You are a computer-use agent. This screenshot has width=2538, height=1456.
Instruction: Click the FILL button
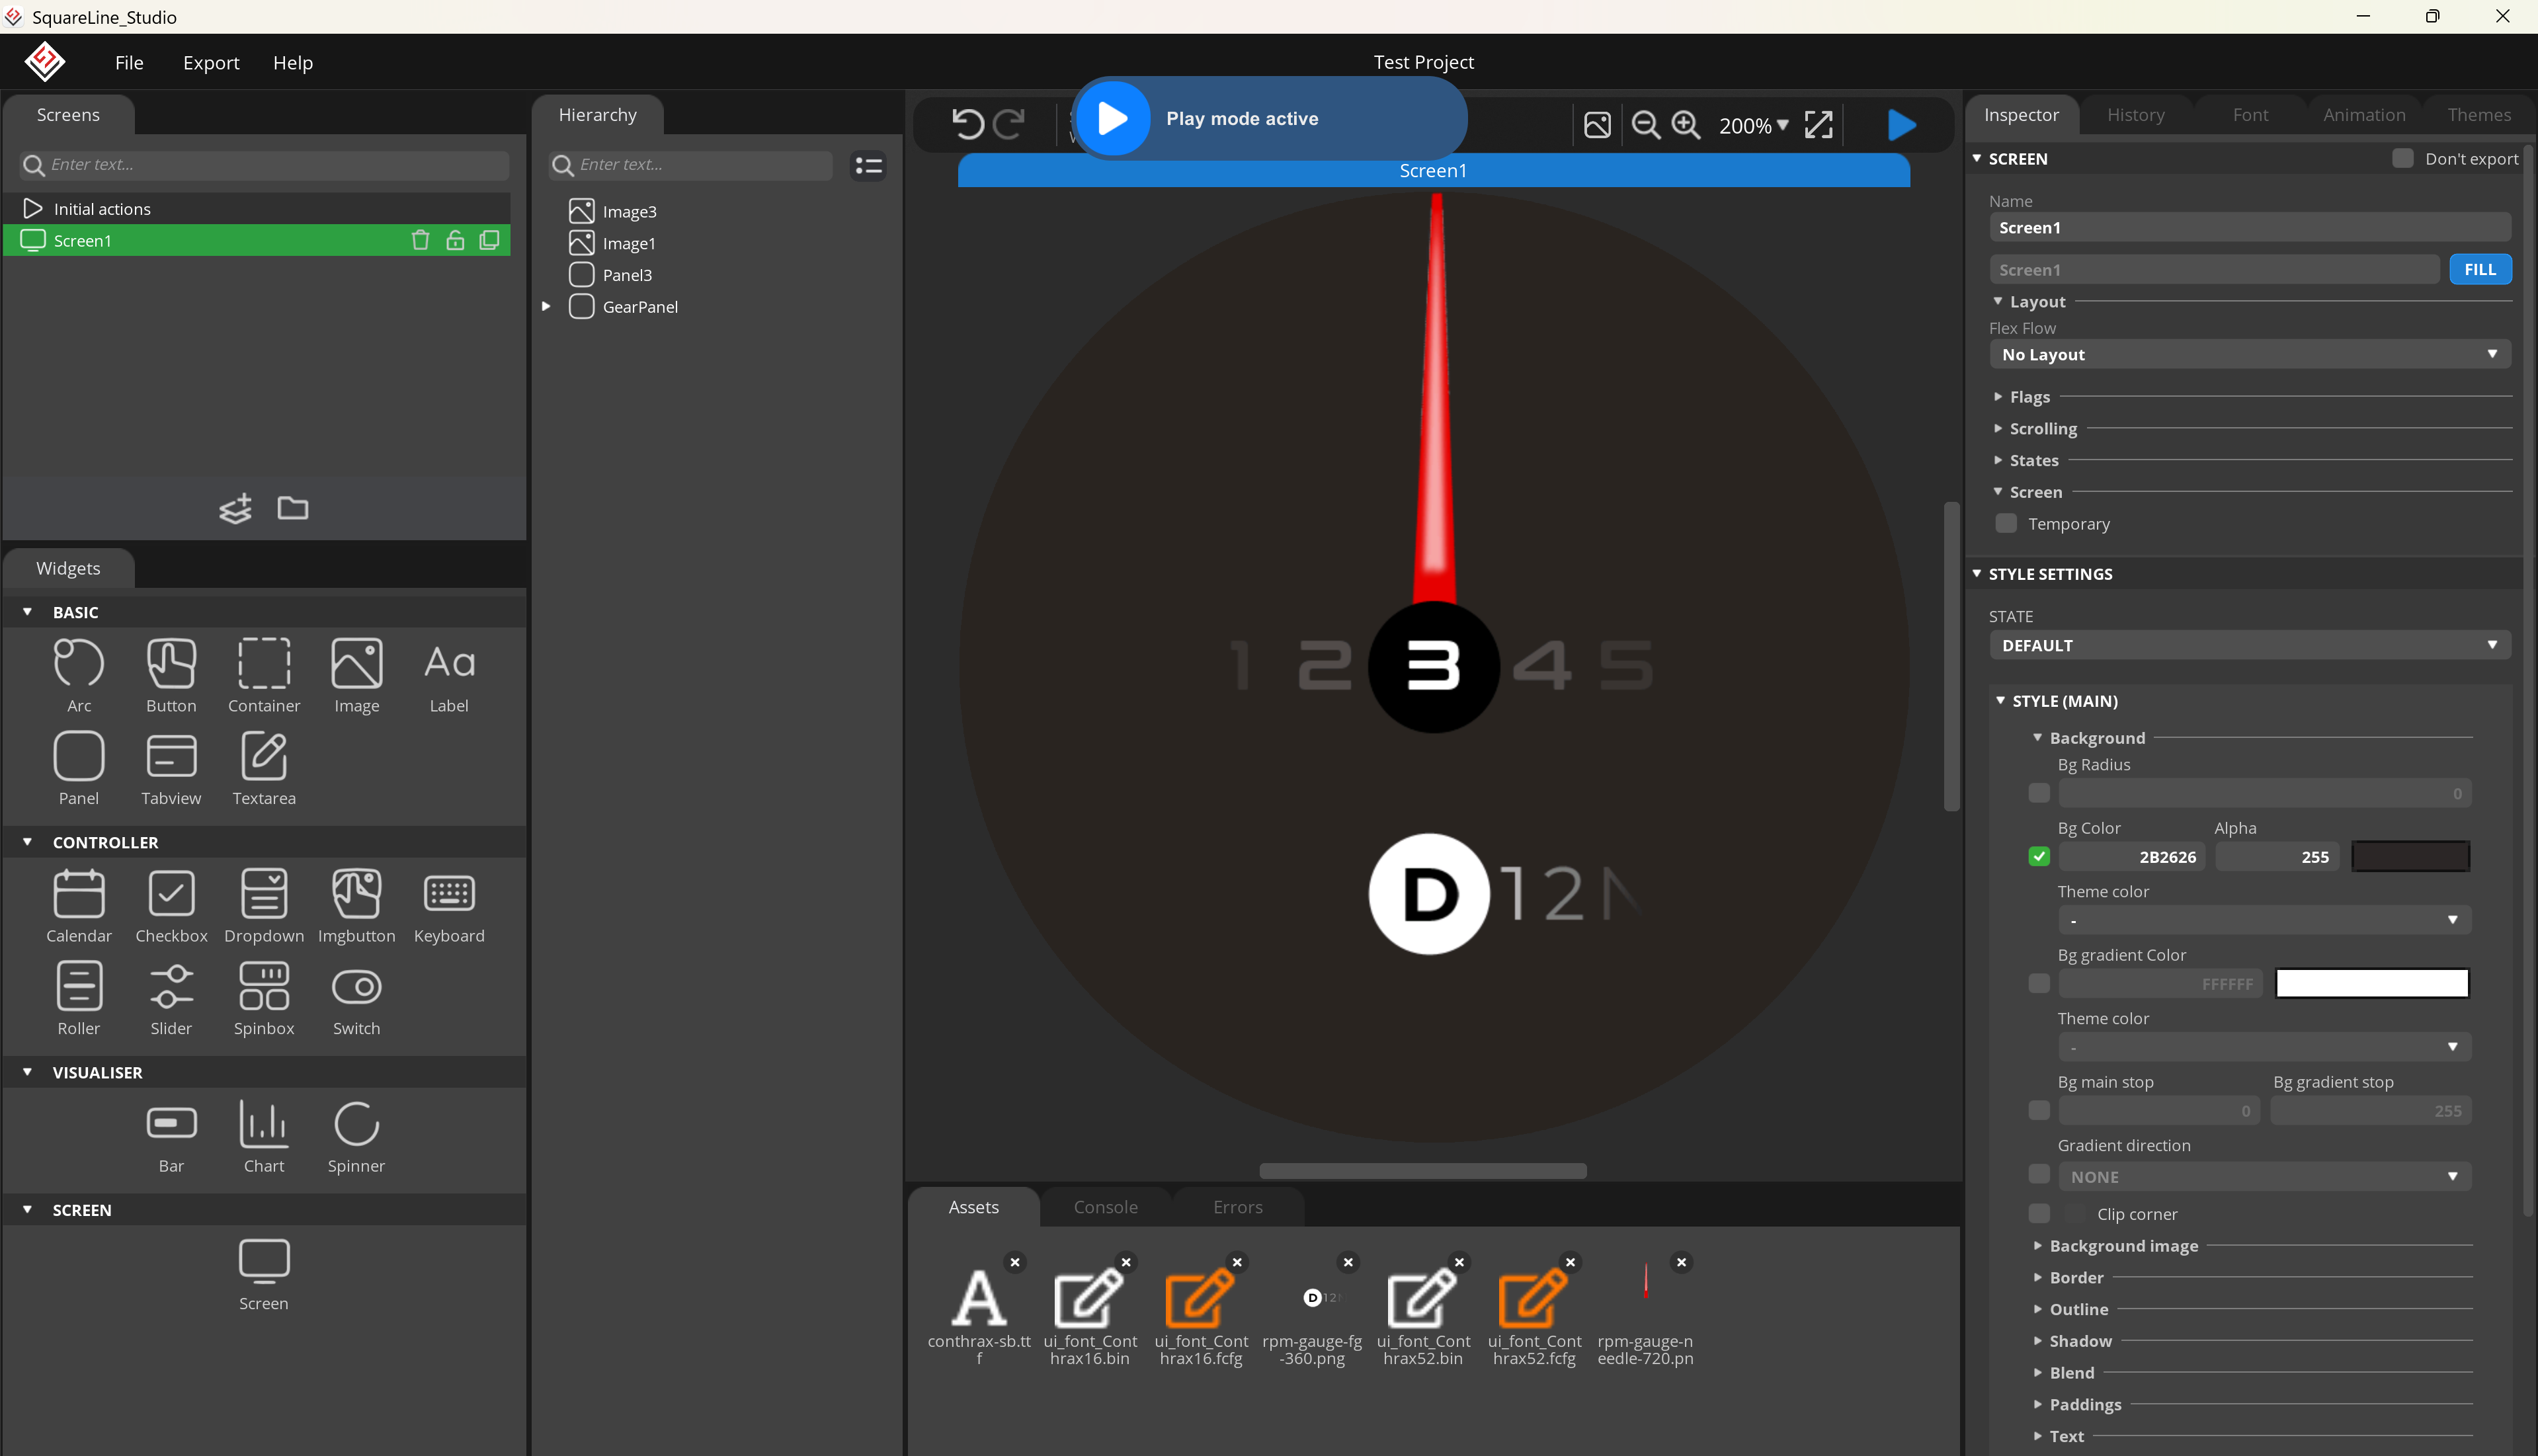(2479, 269)
